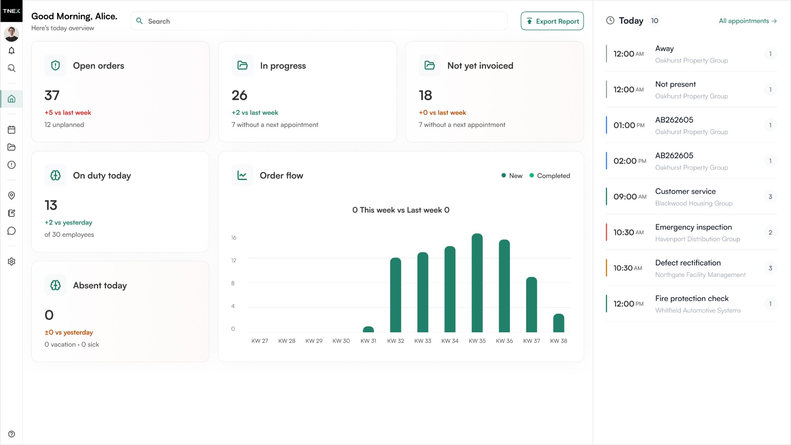Click the 12 unplanned text in Open orders
791x445 pixels.
[x=64, y=125]
